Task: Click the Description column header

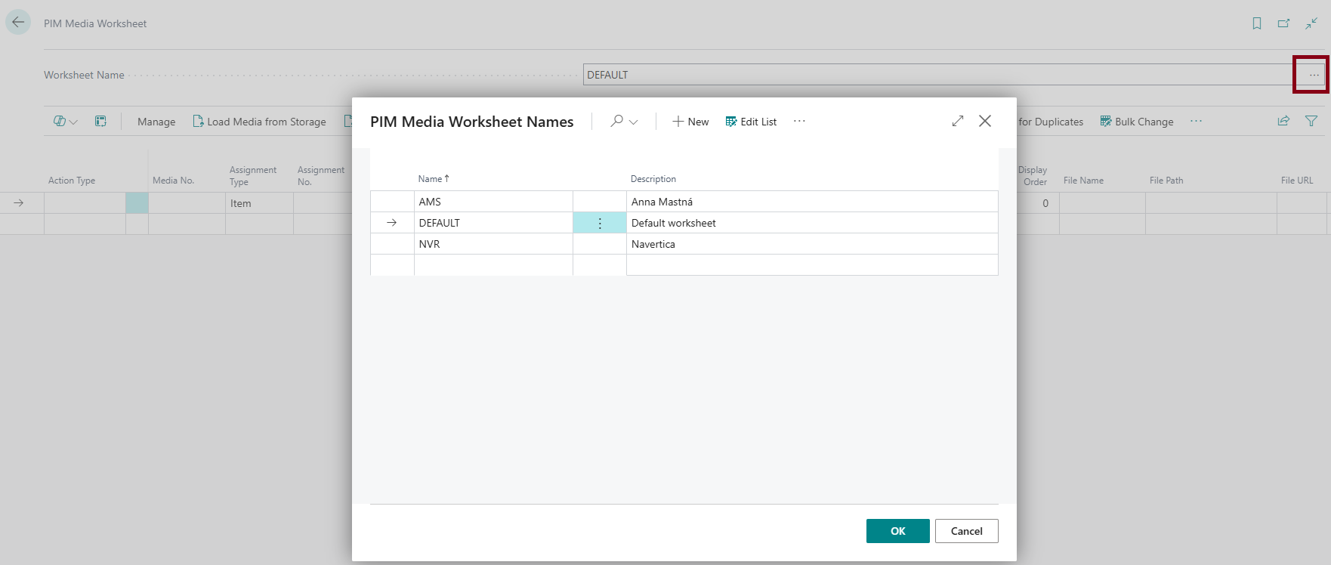Action: click(653, 179)
